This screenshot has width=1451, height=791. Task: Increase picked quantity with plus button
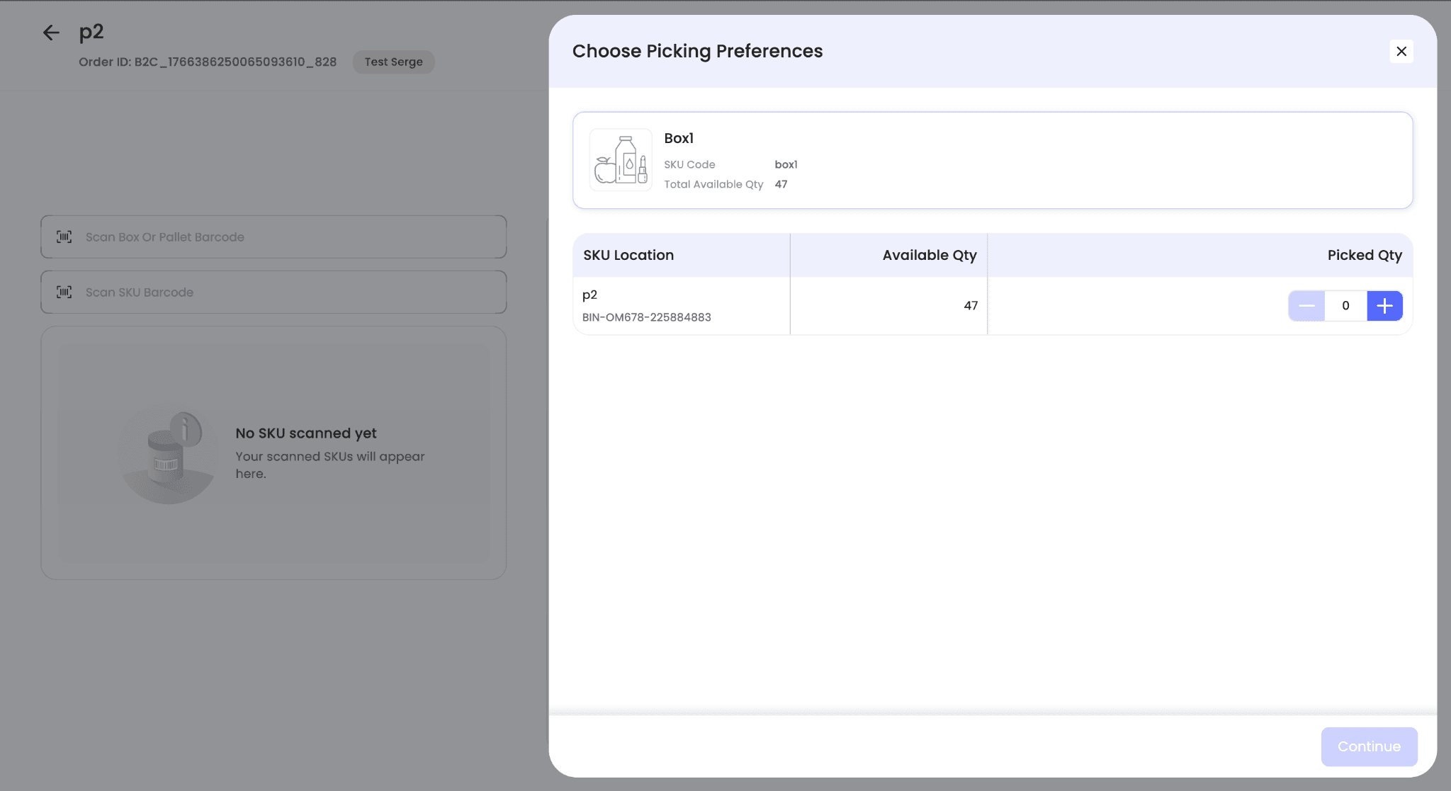tap(1384, 306)
